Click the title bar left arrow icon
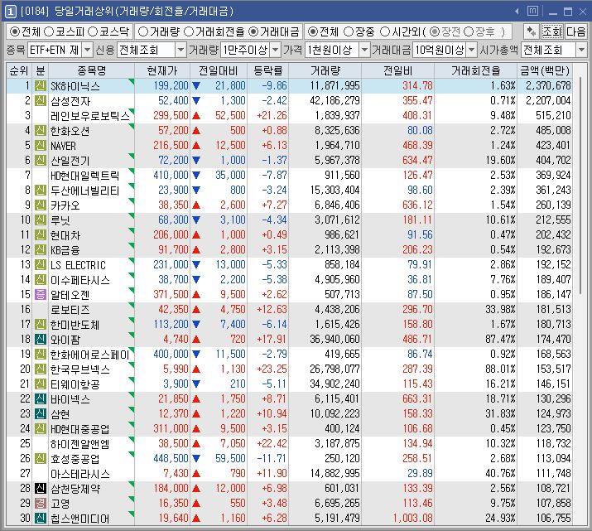 point(517,12)
